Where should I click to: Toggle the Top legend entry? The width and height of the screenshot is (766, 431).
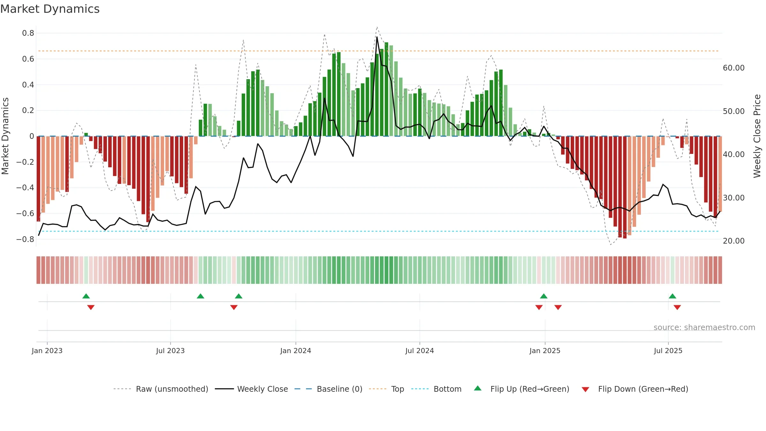(387, 389)
